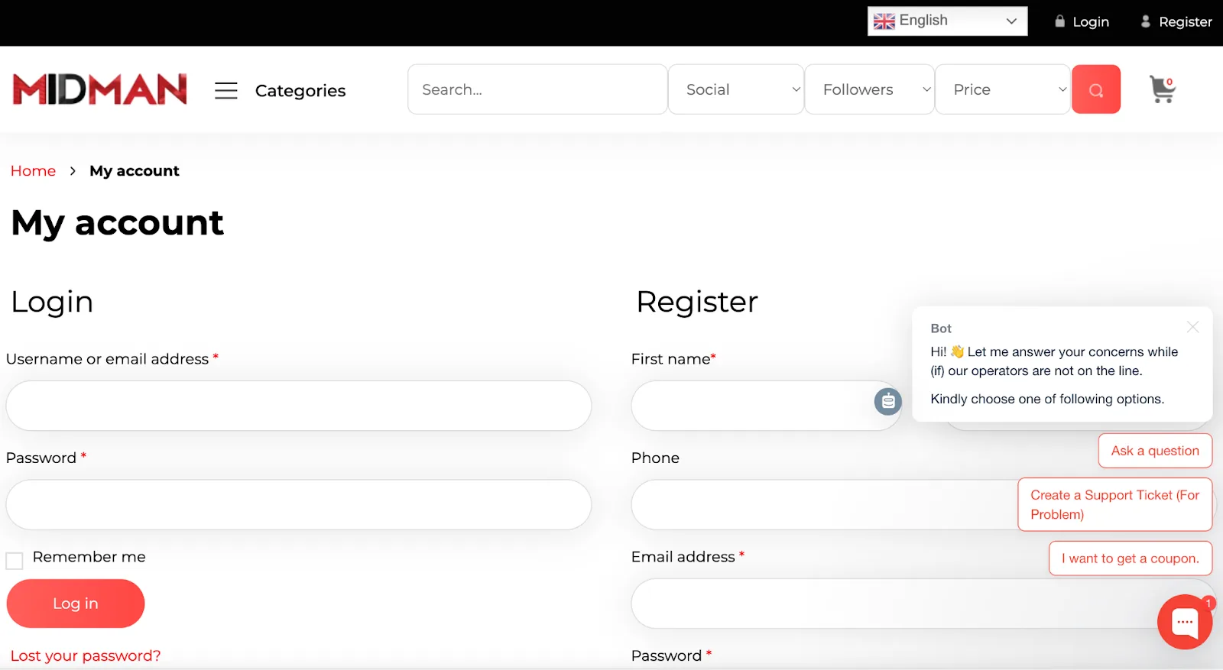Expand the English language dropdown
Image resolution: width=1223 pixels, height=670 pixels.
(947, 21)
